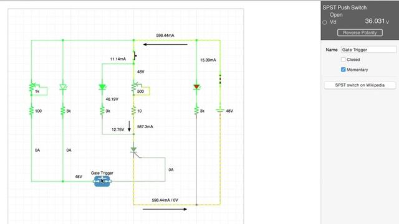Click the 598.44mA / 0V label
Image resolution: width=399 pixels, height=224 pixels.
click(165, 200)
